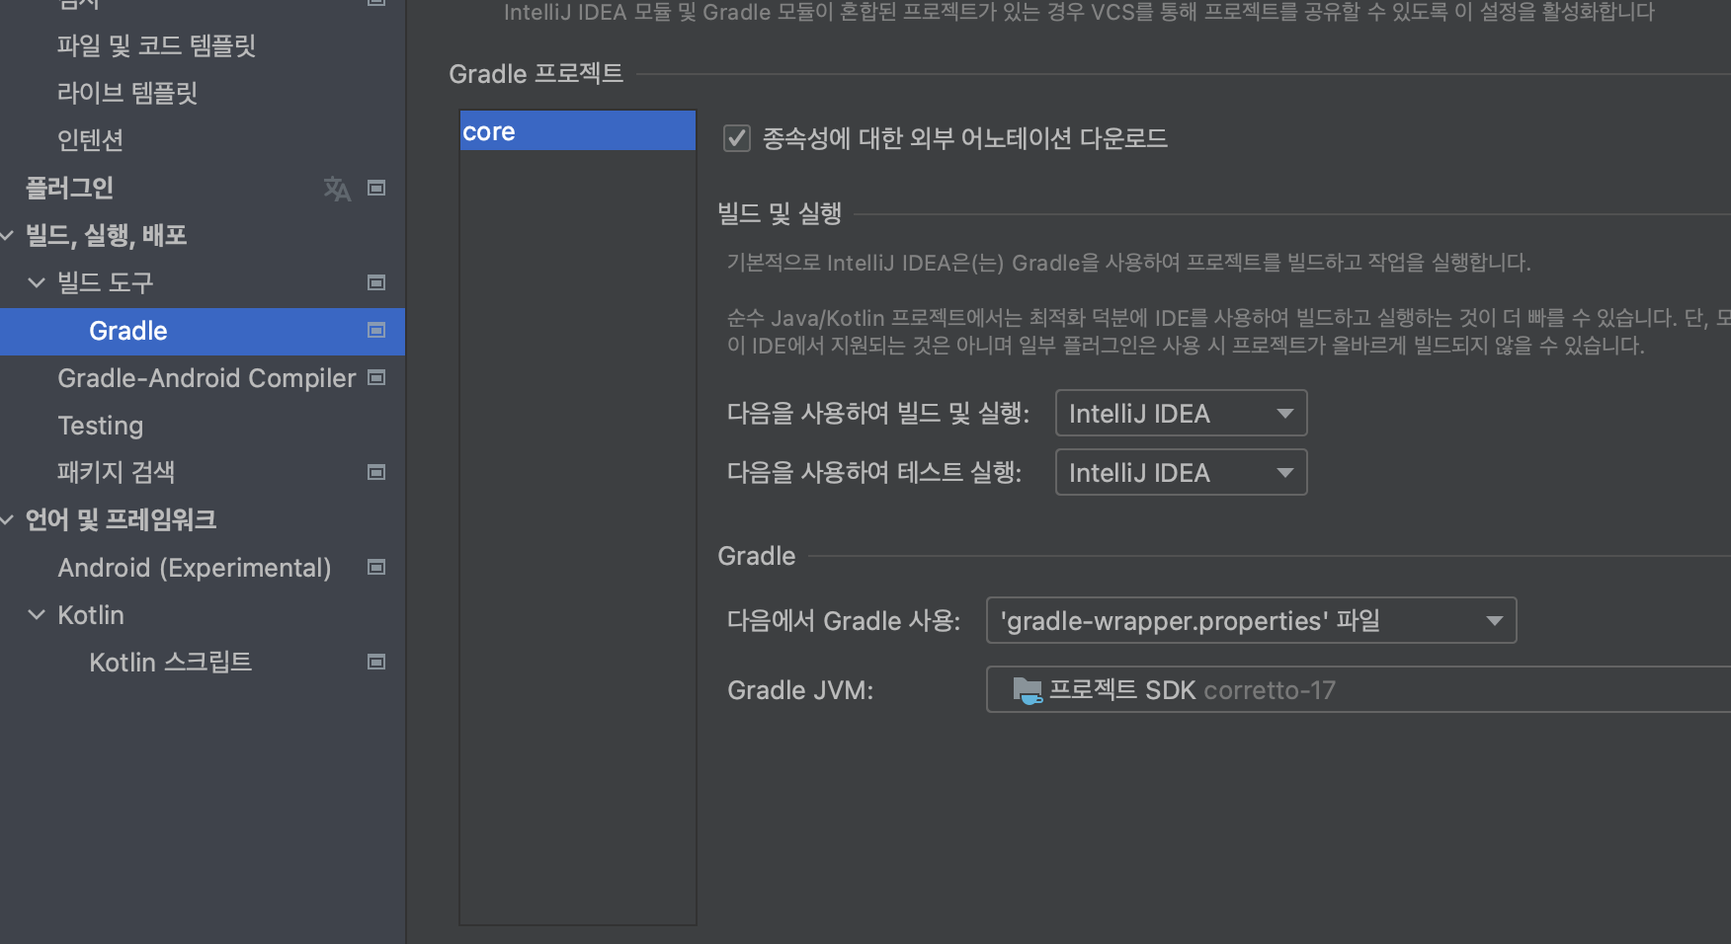Click the 빌드 및 실행 section heading
The image size is (1731, 944).
pos(780,213)
